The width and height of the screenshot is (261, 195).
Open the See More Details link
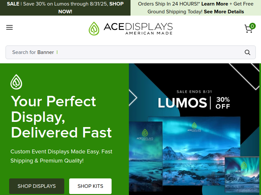click(224, 12)
